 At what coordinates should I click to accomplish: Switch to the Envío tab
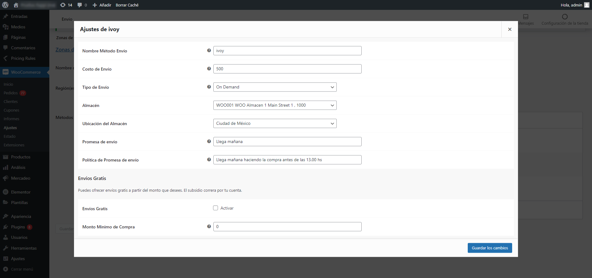(67, 19)
